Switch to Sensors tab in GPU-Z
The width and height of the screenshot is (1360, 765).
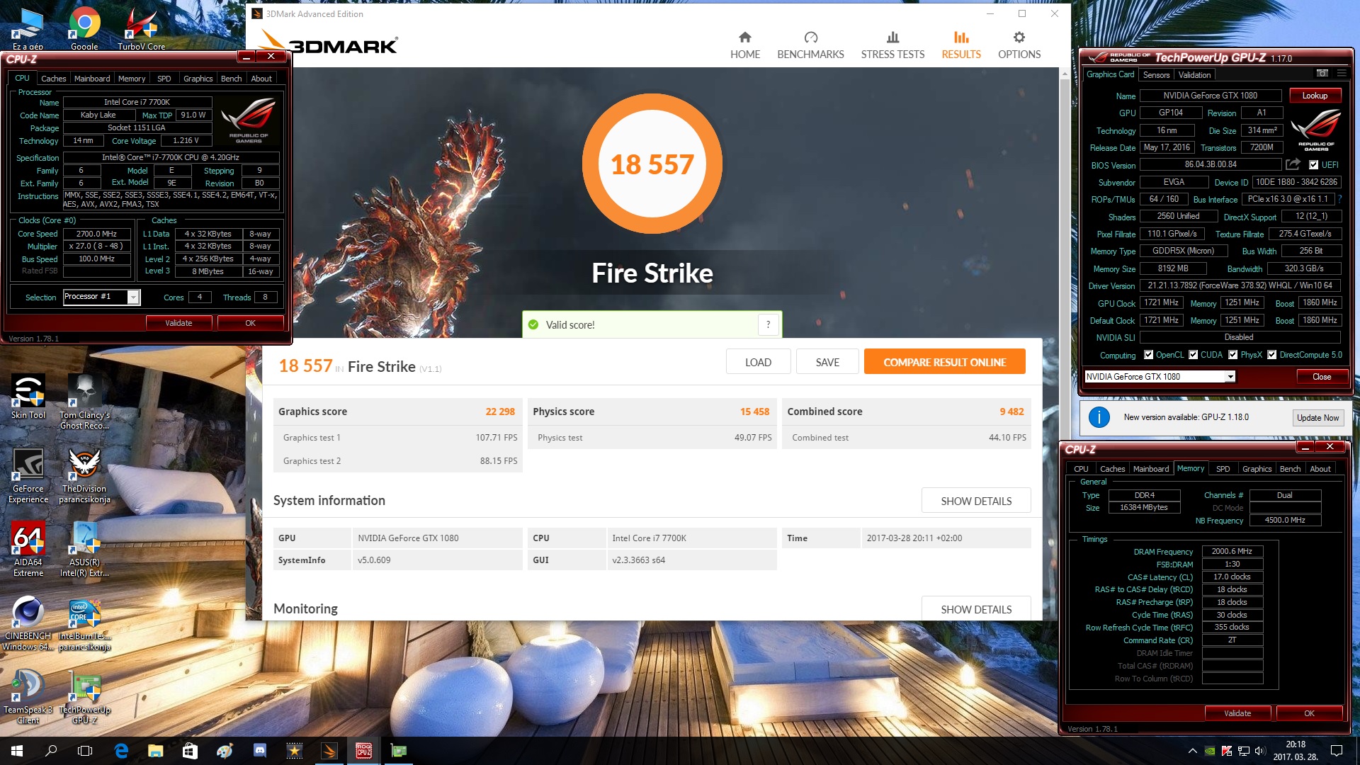coord(1156,75)
